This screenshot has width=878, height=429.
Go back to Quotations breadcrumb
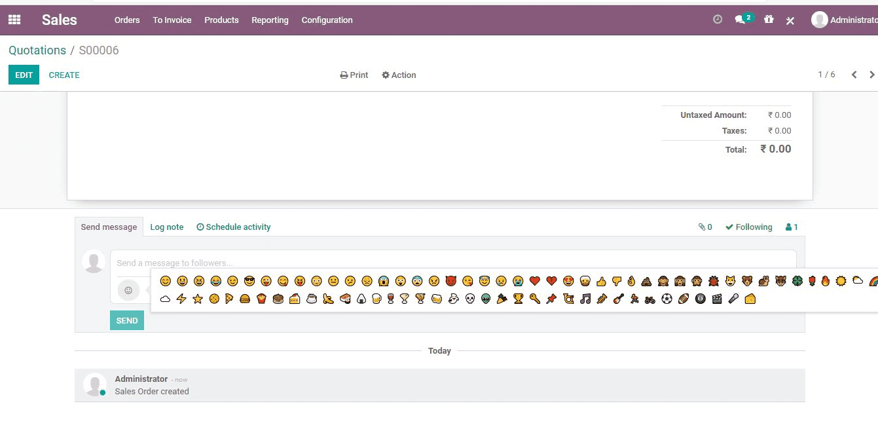(x=37, y=50)
